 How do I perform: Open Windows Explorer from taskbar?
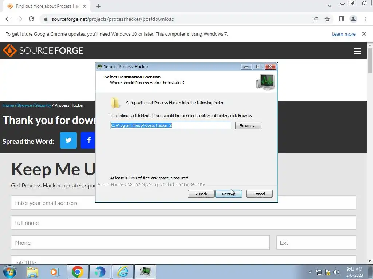tap(32, 272)
